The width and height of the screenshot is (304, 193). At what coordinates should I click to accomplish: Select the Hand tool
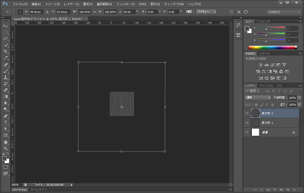[x=6, y=142]
